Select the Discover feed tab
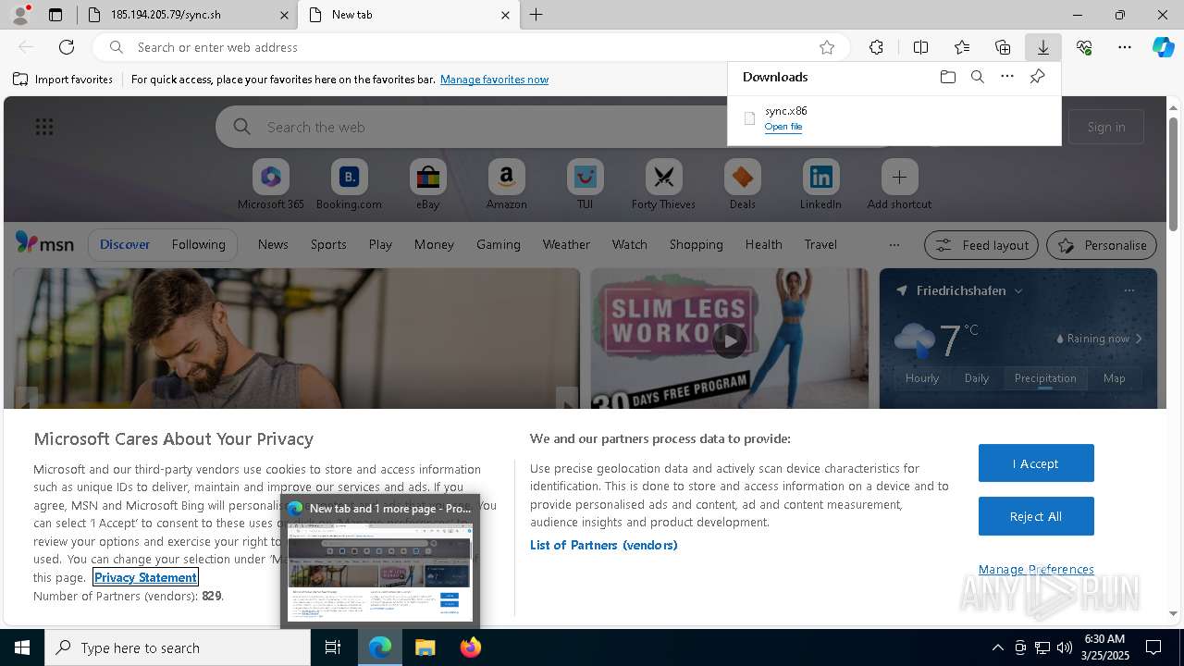The height and width of the screenshot is (666, 1184). point(125,244)
